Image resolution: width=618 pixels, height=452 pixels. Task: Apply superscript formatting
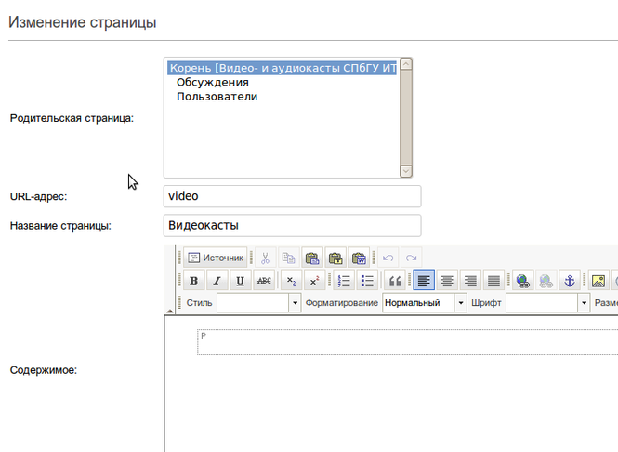pos(315,280)
